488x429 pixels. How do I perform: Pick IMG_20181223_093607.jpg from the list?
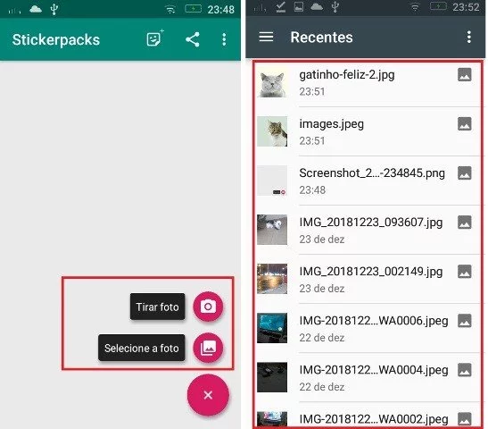368,230
